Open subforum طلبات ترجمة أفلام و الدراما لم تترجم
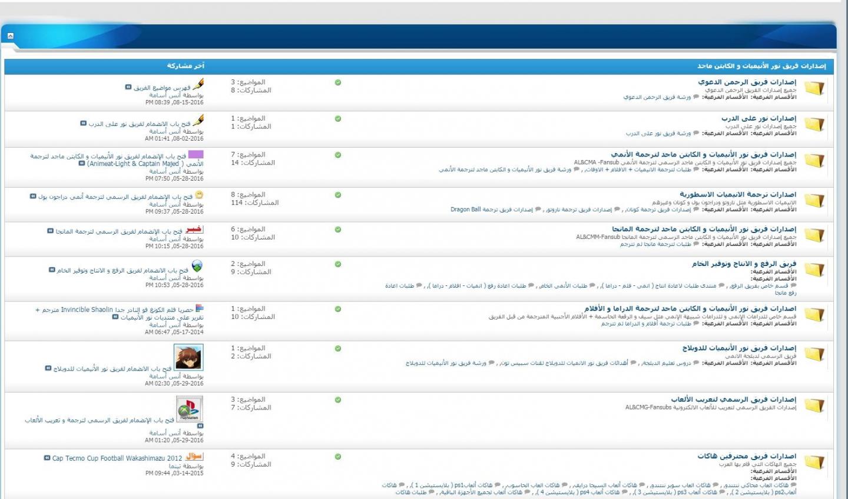The height and width of the screenshot is (499, 848). click(646, 324)
